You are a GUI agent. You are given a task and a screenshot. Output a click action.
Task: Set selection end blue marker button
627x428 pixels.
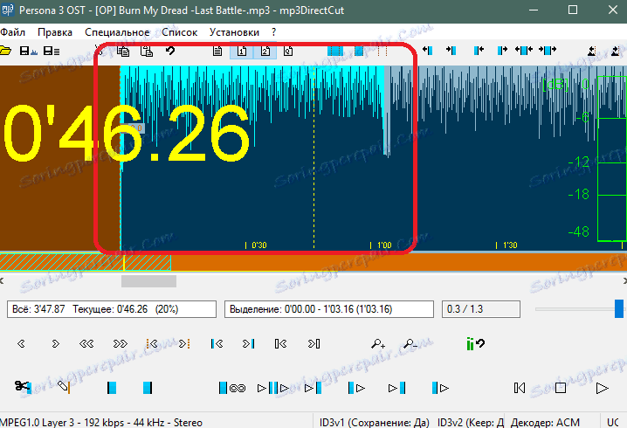[x=148, y=388]
